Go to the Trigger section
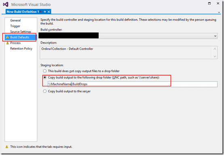The height and width of the screenshot is (155, 224). click(x=15, y=26)
